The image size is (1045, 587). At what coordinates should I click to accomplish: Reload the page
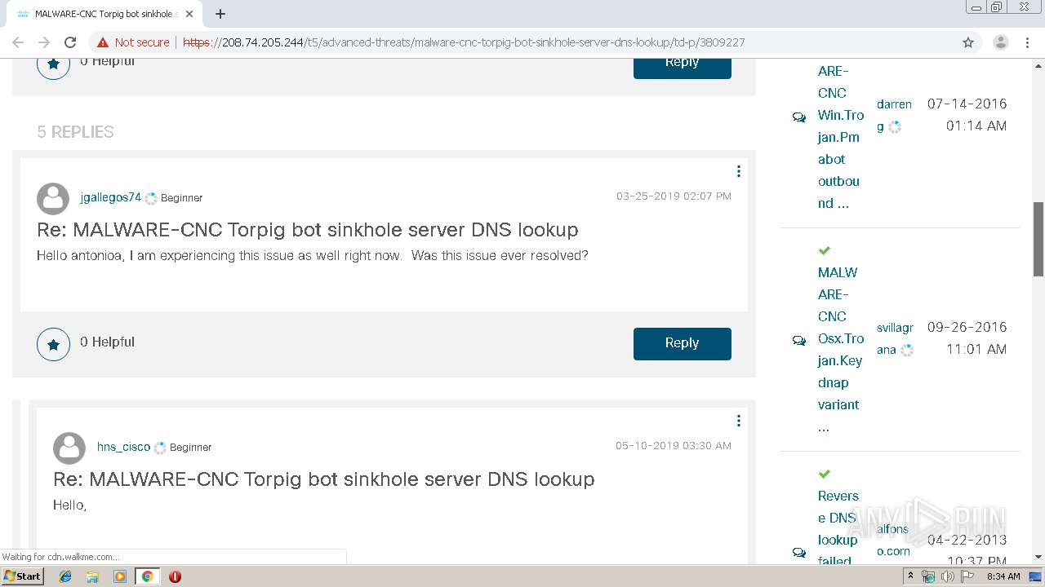[x=70, y=42]
